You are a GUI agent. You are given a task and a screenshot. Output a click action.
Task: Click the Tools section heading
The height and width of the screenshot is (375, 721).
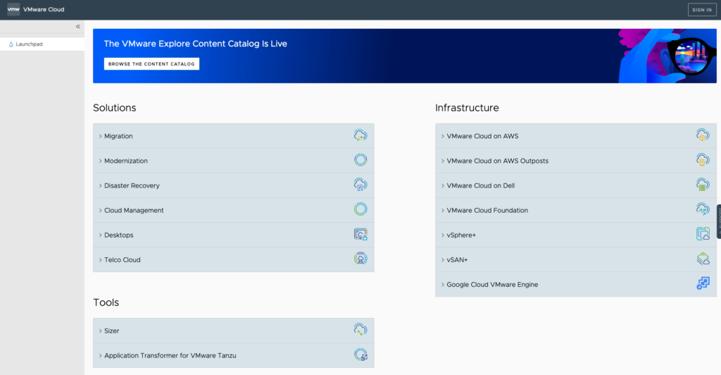pos(106,302)
